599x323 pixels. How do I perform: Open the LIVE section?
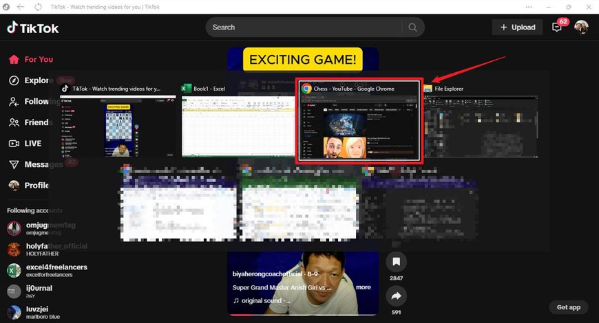click(x=25, y=144)
